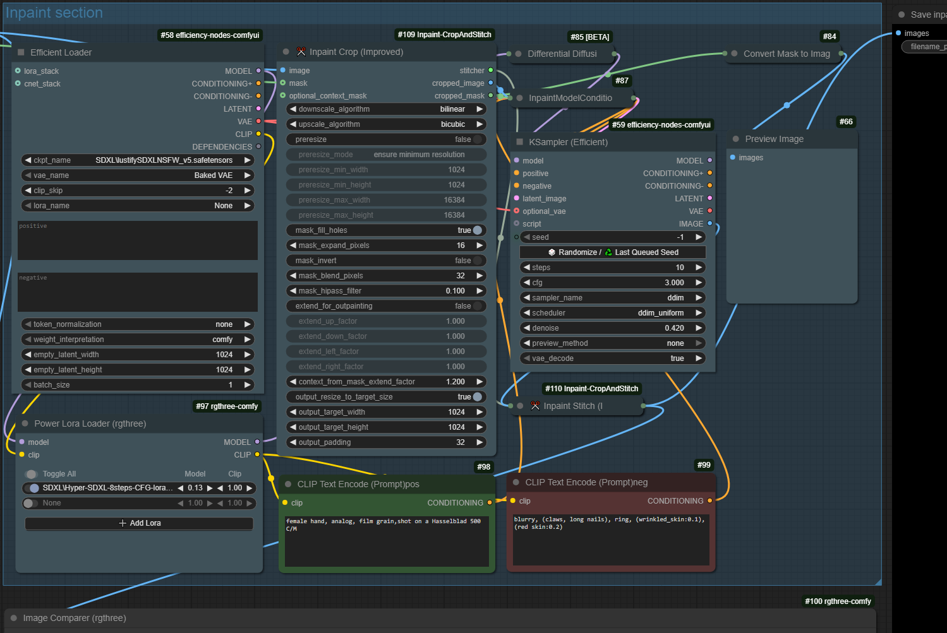The image size is (947, 633).
Task: Collapse the Convert Mask to Imag node dot
Action: (734, 54)
